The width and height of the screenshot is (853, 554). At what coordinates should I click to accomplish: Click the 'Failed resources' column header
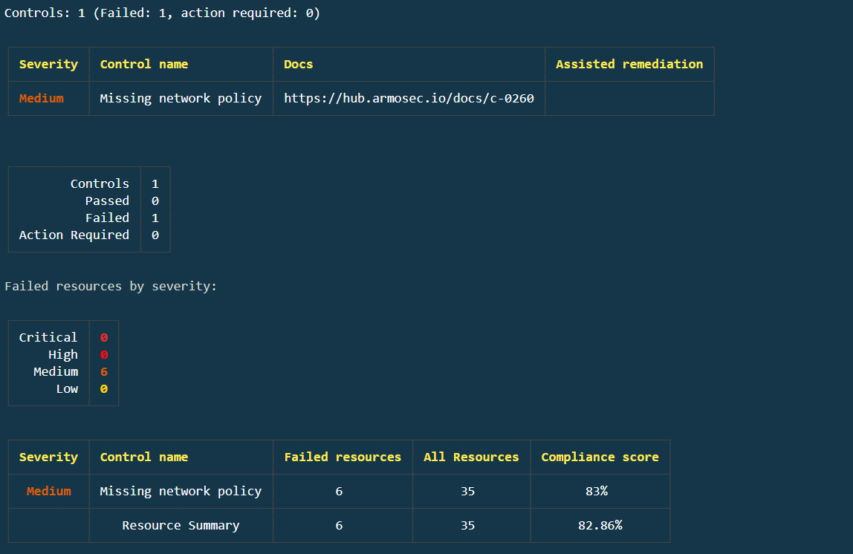click(343, 457)
